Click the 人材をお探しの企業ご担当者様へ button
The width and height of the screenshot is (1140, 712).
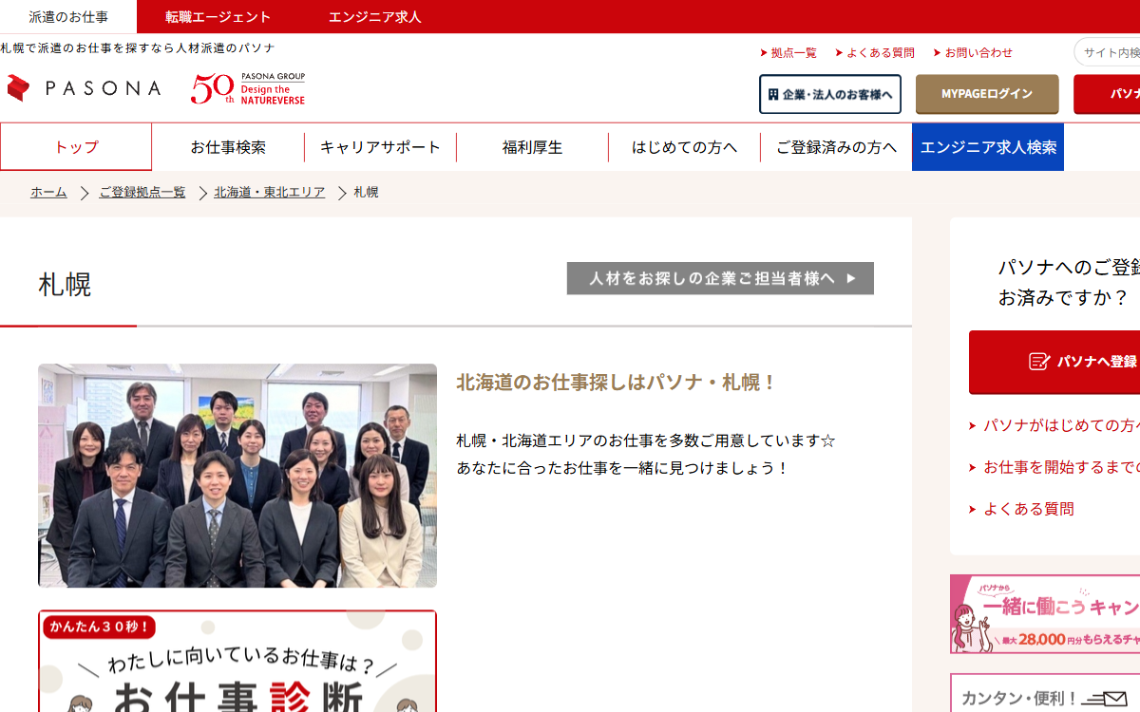tap(720, 278)
